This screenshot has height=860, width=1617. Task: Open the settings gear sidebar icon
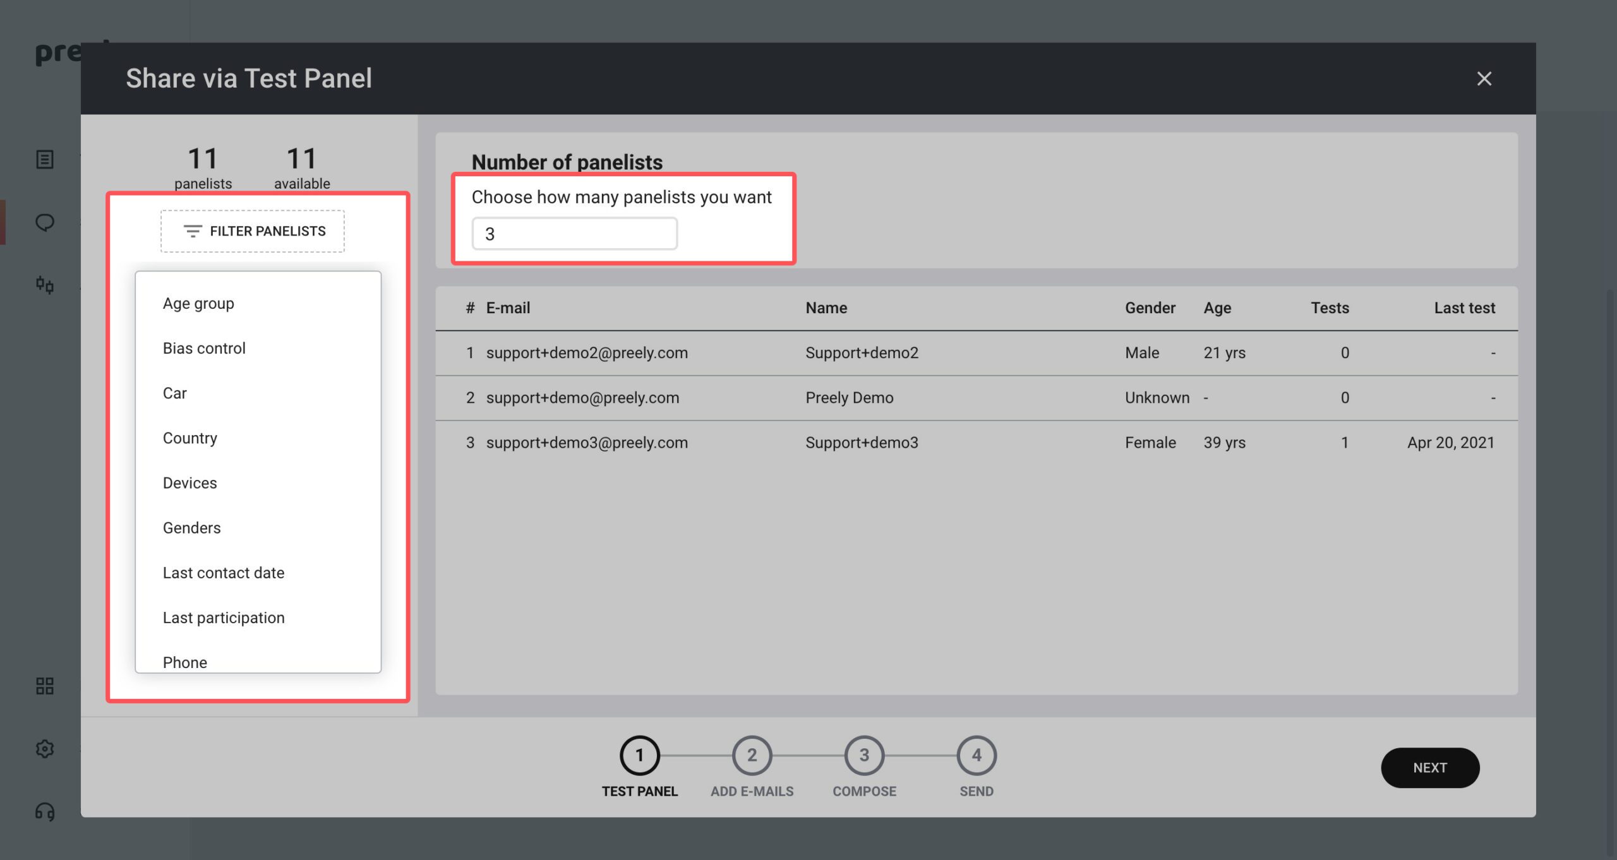click(x=45, y=749)
